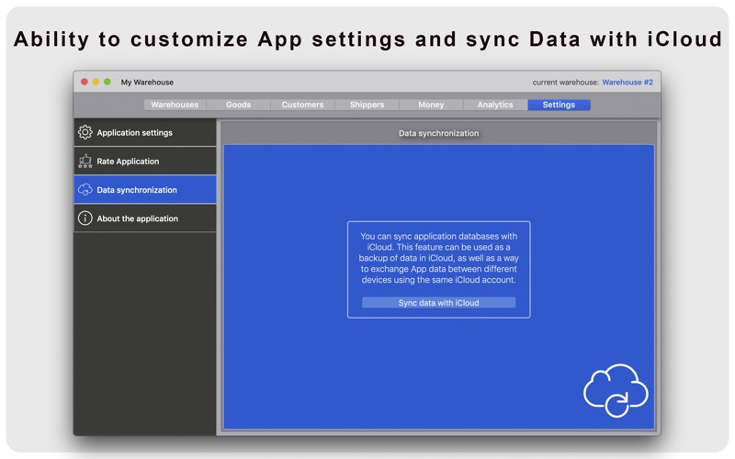Close the My Warehouse window
This screenshot has width=735, height=459.
point(85,82)
